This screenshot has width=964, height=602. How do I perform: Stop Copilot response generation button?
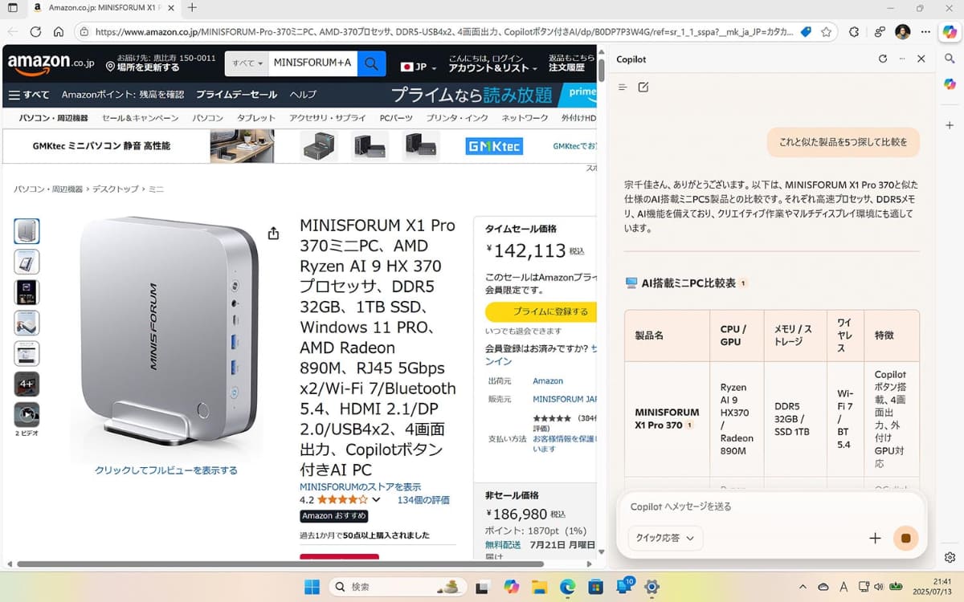(905, 538)
